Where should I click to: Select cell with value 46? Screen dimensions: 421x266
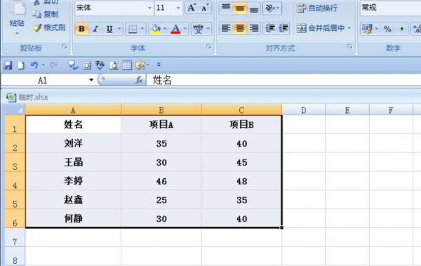click(161, 181)
